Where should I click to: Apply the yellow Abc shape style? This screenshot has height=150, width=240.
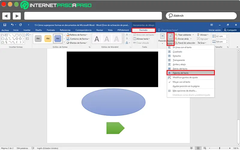(48, 38)
